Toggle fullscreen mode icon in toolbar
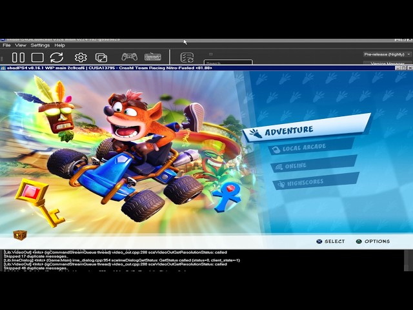Viewport: 413px width, 310px height. coord(101,57)
